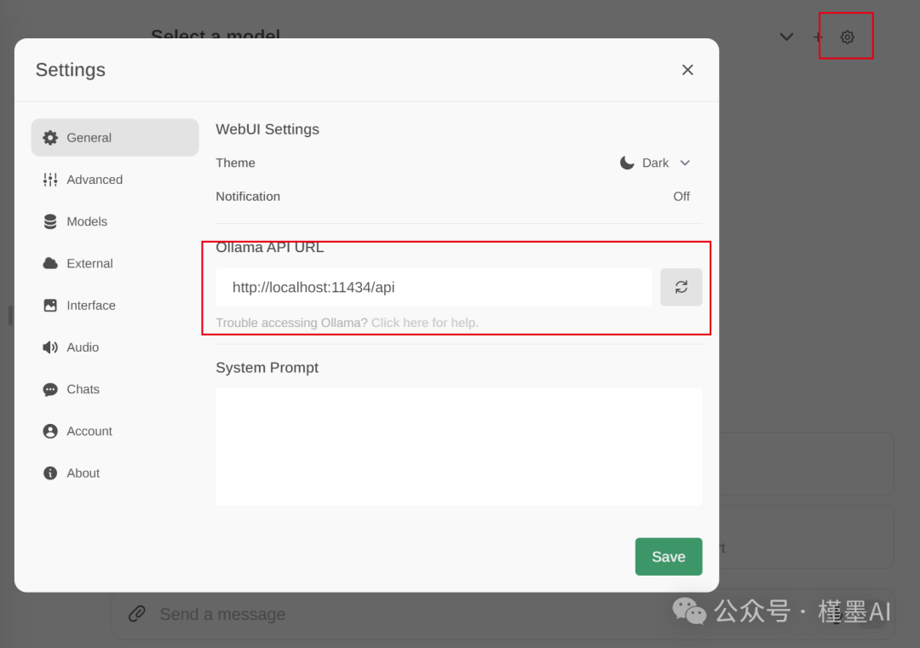Click the paperclip attachment icon in message bar
Image resolution: width=920 pixels, height=648 pixels.
point(136,614)
